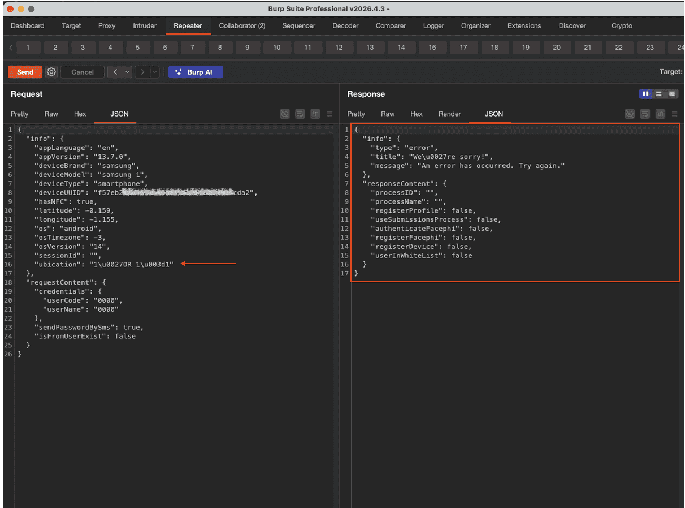
Task: Open the Proxy tab
Action: (107, 25)
